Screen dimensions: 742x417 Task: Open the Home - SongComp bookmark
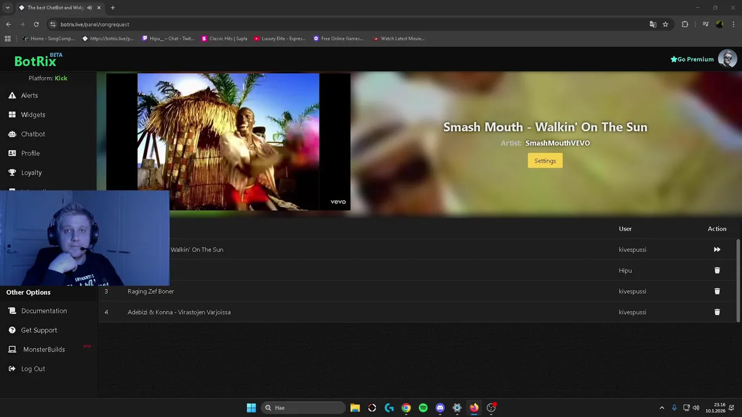click(48, 39)
